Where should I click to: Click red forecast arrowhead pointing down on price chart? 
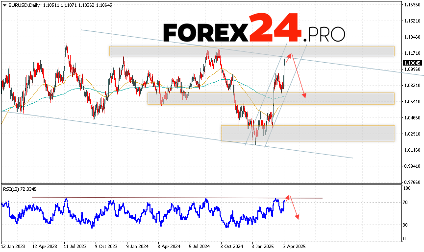pyautogui.click(x=304, y=95)
